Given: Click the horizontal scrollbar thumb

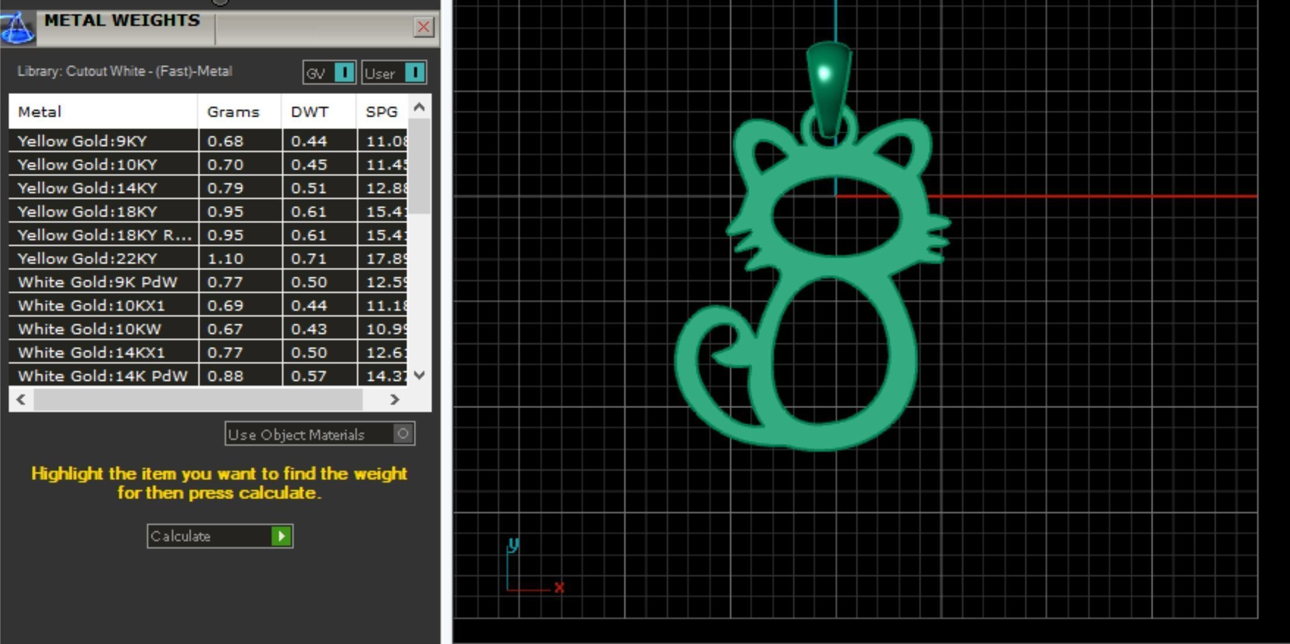Looking at the screenshot, I should (x=198, y=400).
